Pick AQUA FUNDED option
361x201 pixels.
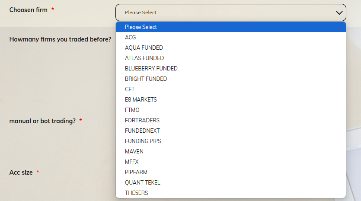point(231,48)
